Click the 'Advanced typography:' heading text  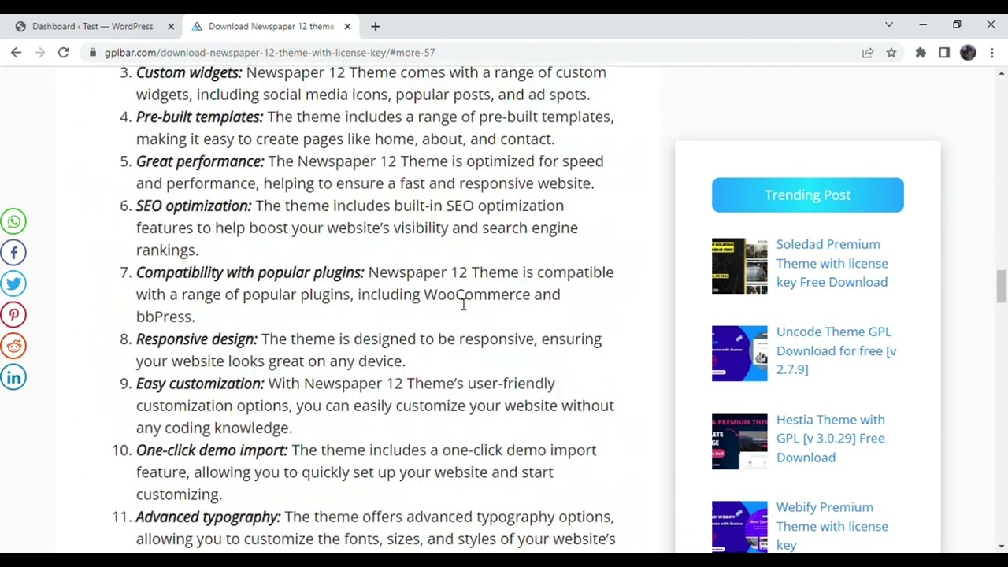pyautogui.click(x=208, y=517)
